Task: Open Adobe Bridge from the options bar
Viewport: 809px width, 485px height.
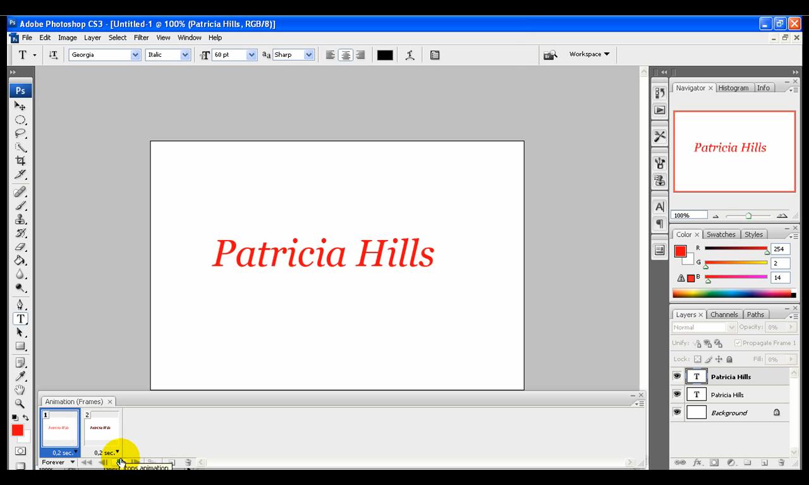Action: click(x=550, y=55)
